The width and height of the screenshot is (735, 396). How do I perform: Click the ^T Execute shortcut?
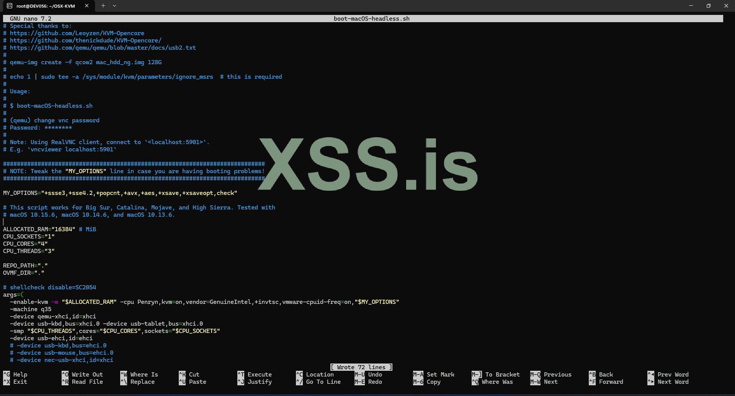click(x=255, y=375)
